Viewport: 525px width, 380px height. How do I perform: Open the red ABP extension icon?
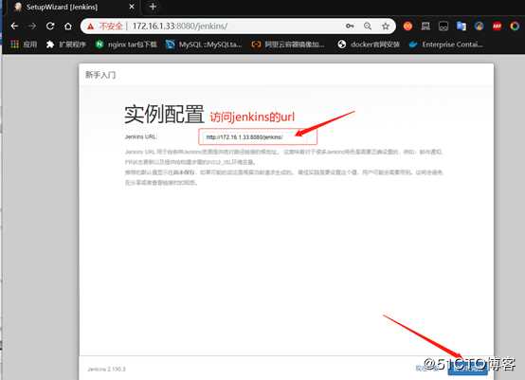point(497,27)
